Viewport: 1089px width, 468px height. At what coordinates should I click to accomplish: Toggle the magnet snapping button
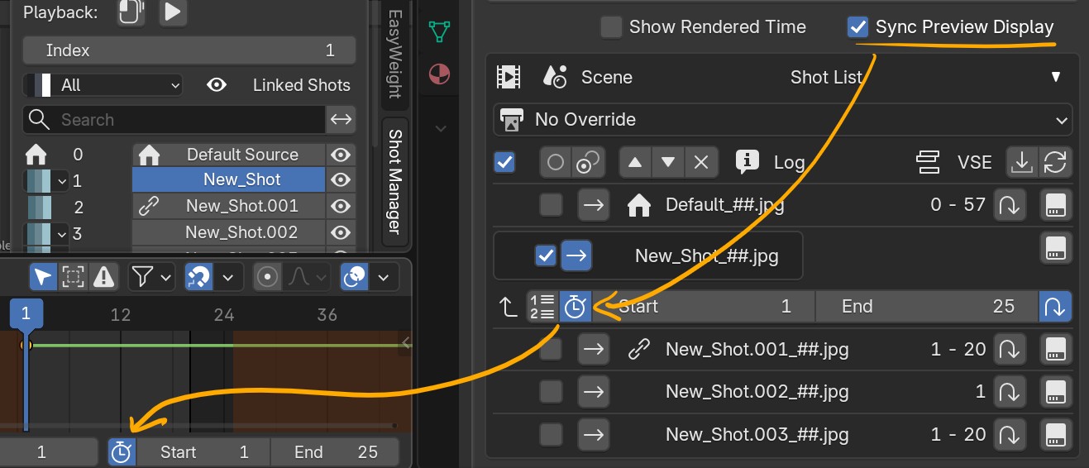click(198, 276)
